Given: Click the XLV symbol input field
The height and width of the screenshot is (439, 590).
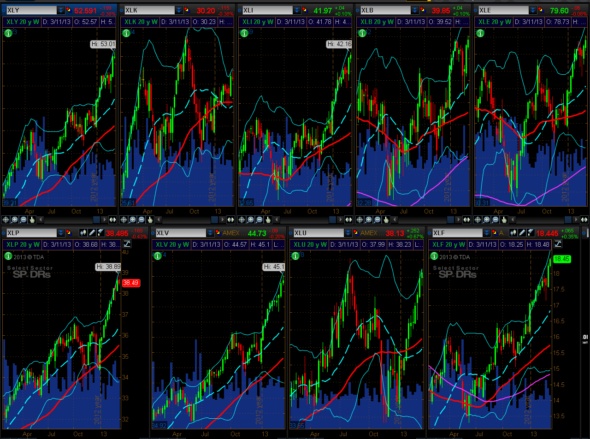Looking at the screenshot, I should tap(181, 233).
